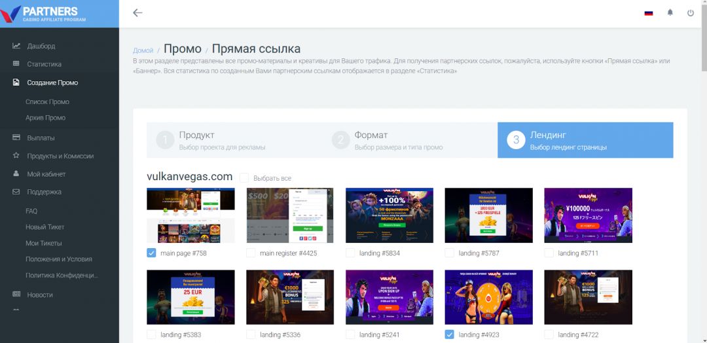Open the FAQ support link

(31, 211)
